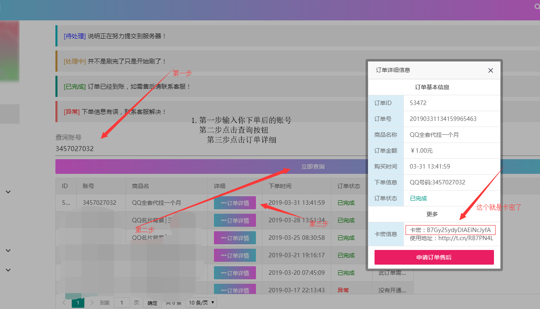Focus the 查询账号 input field
Image resolution: width=540 pixels, height=309 pixels.
click(298, 149)
